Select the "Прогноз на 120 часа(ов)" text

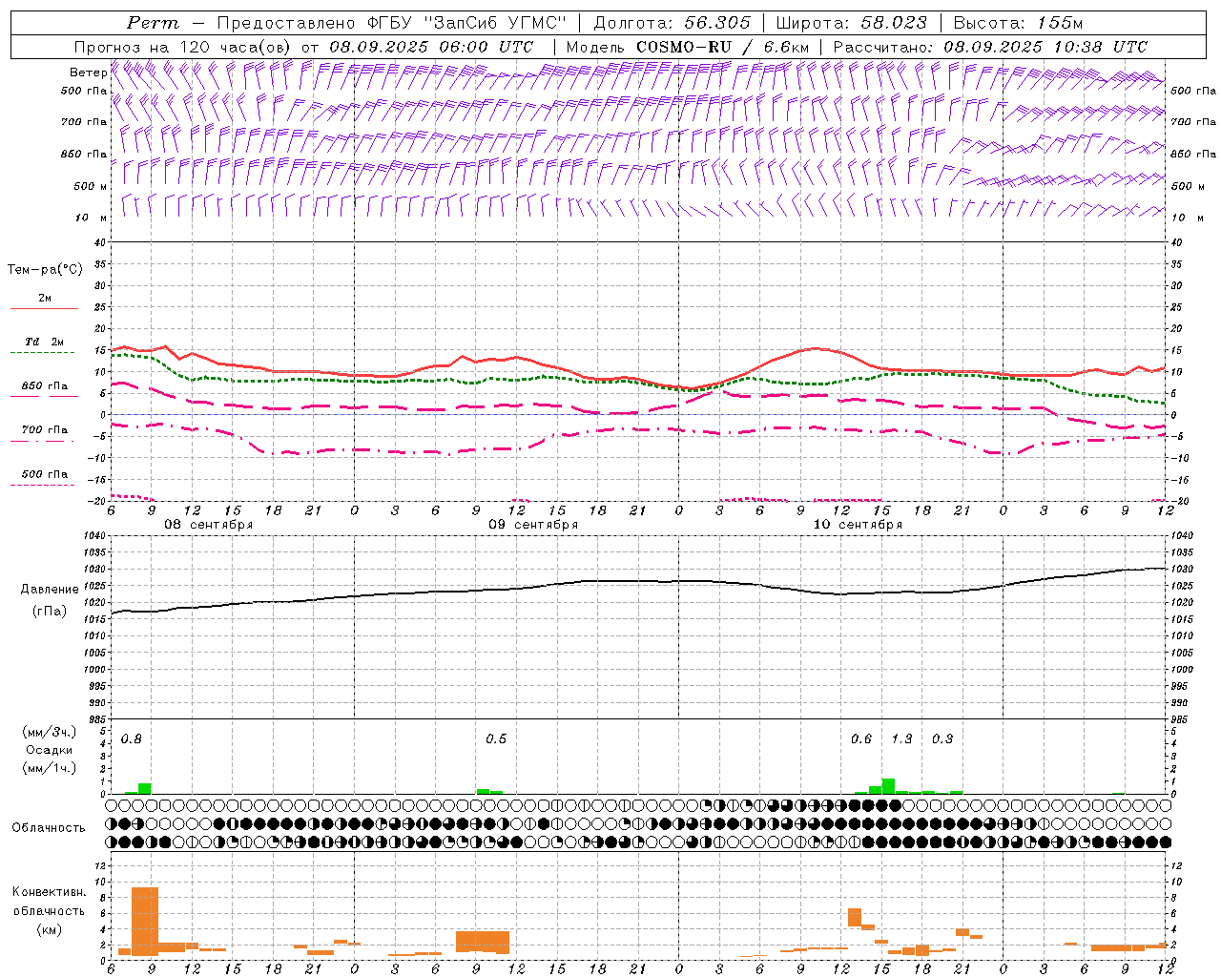(x=183, y=47)
